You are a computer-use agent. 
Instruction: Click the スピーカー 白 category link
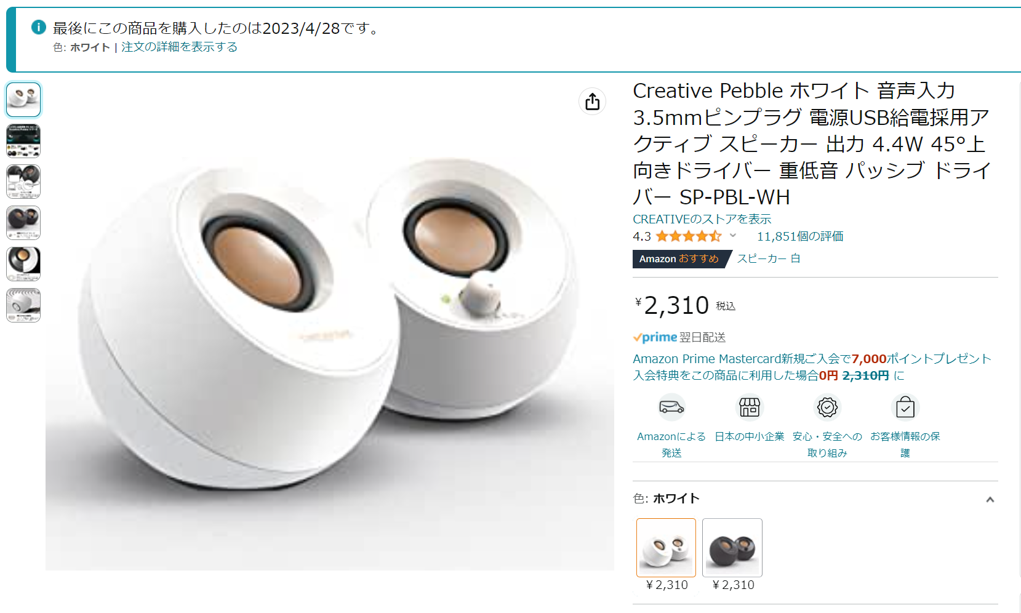769,258
